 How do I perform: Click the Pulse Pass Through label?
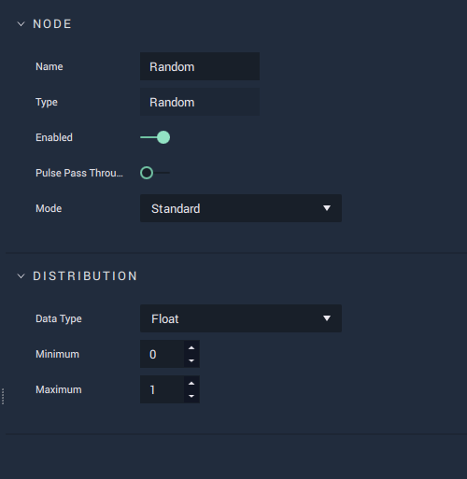(79, 173)
